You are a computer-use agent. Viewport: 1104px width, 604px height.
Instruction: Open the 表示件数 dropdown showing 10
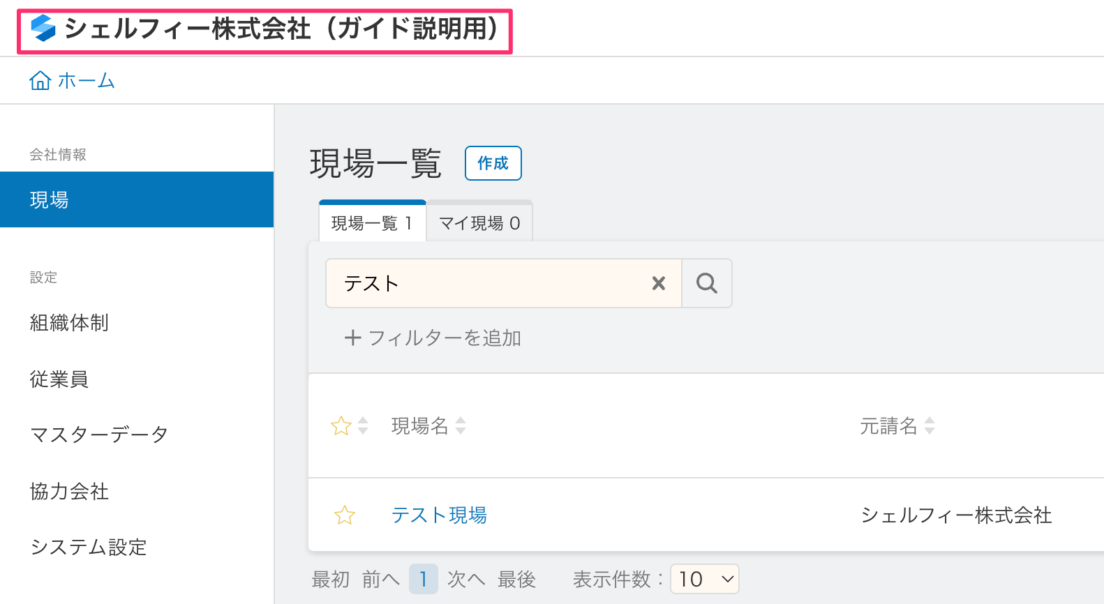(x=704, y=579)
